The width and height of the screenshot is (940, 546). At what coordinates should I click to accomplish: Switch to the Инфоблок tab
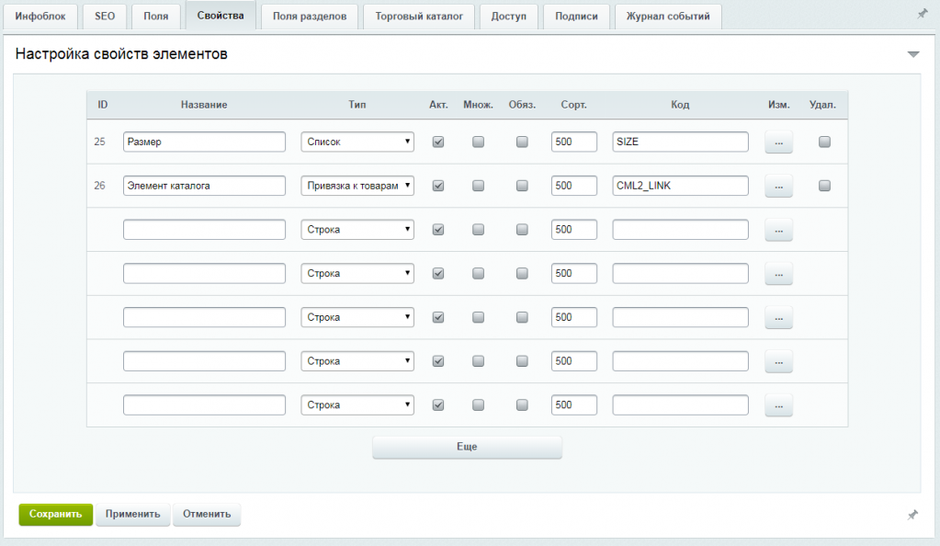click(40, 17)
